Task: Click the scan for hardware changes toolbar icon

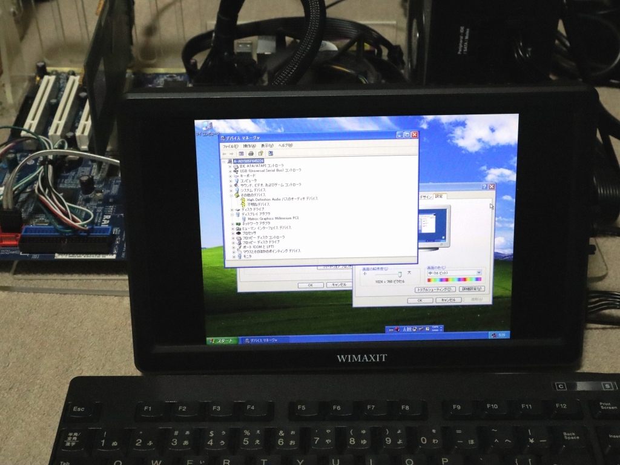Action: (271, 153)
